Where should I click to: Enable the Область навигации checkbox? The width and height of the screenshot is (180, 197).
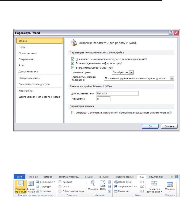click(x=60, y=191)
